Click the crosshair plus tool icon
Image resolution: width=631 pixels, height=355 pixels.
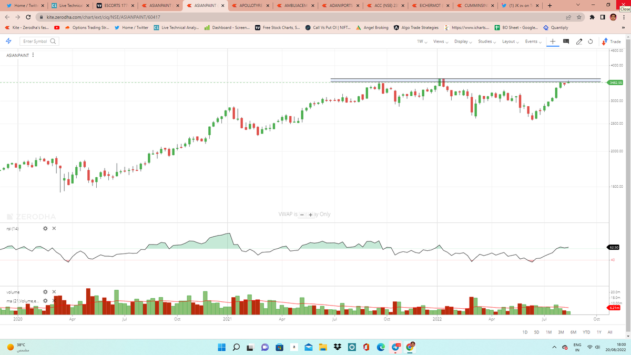tap(553, 42)
